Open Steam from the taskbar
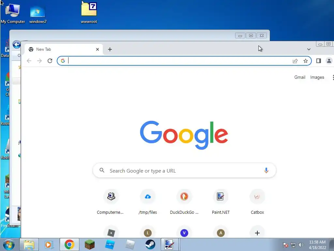334x251 pixels. (150, 244)
